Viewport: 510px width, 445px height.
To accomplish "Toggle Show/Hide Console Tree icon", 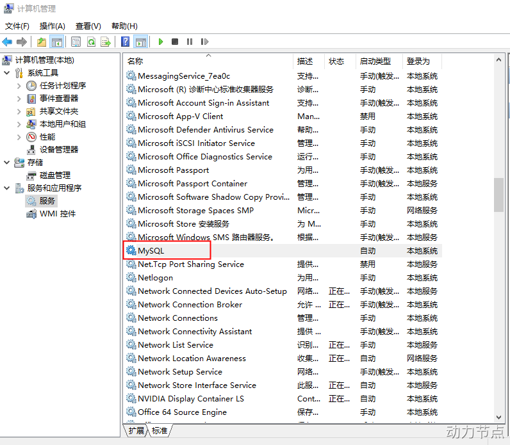I will pyautogui.click(x=57, y=42).
